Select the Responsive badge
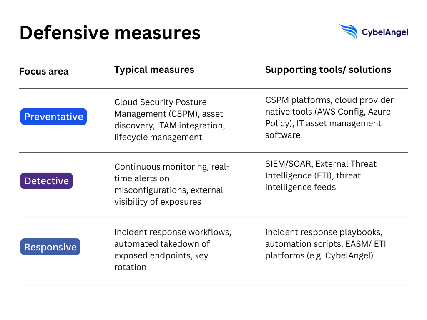This screenshot has width=427, height=320. 50,247
